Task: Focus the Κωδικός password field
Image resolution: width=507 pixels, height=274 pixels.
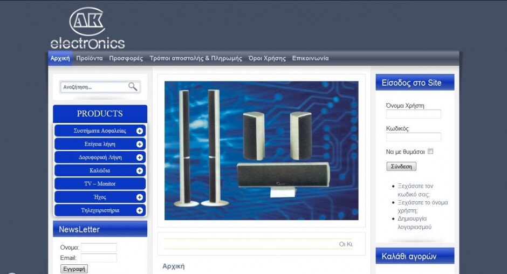Action: 414,137
